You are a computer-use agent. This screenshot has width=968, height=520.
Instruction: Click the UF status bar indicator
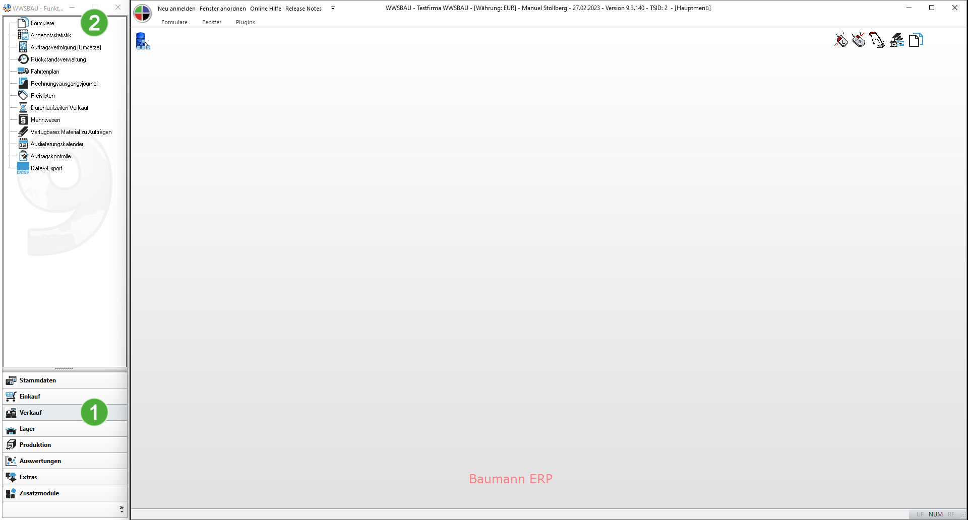pos(920,514)
